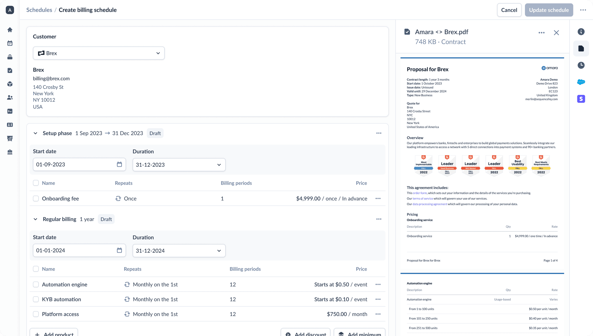Screen dimensions: 593x336
Task: Open the Onboarding fee row options
Action: [378, 199]
